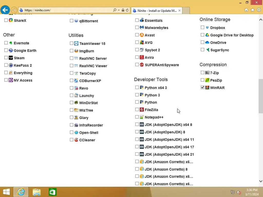
Task: Switch to the Ninite browser tab
Action: pos(157,11)
